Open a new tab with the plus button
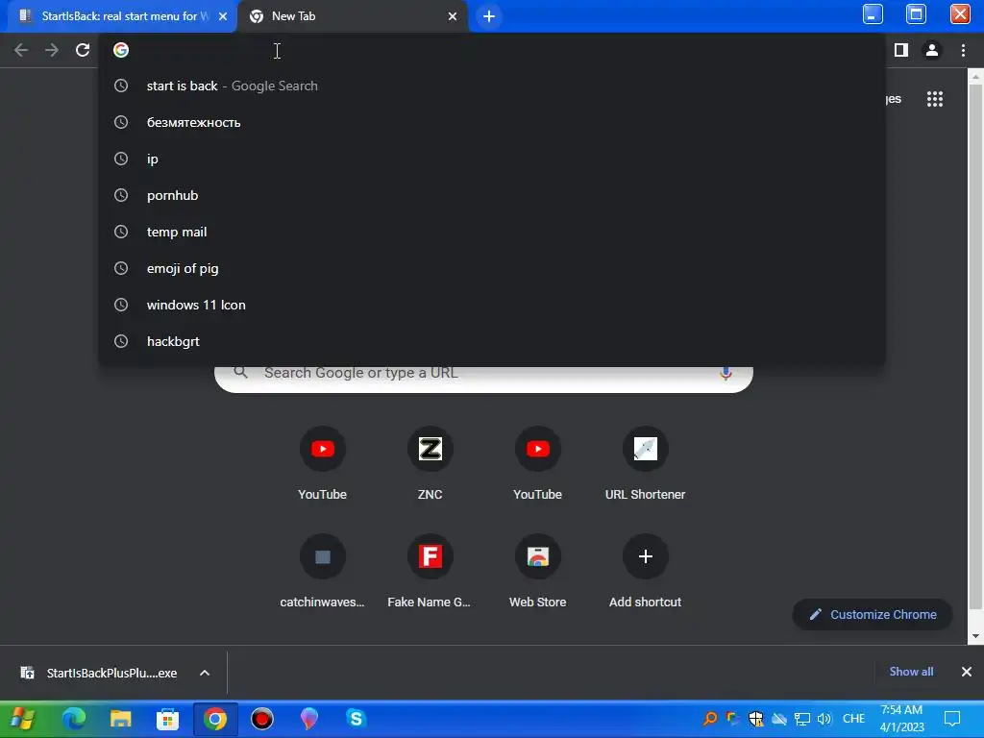The width and height of the screenshot is (984, 738). (489, 16)
